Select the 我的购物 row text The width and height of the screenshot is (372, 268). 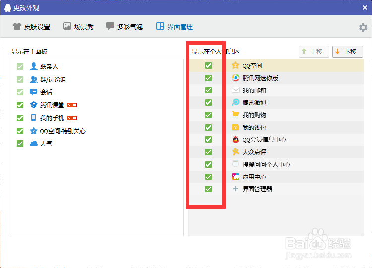coord(254,115)
